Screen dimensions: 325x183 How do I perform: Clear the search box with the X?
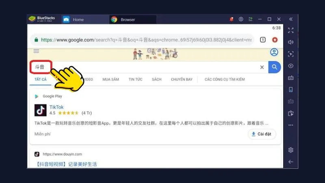[x=262, y=67]
